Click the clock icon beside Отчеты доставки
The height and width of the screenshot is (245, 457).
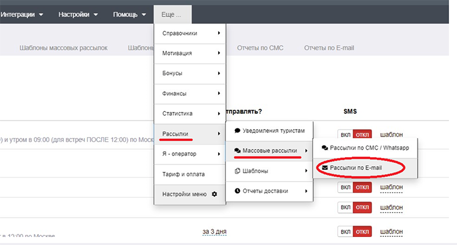pos(237,191)
